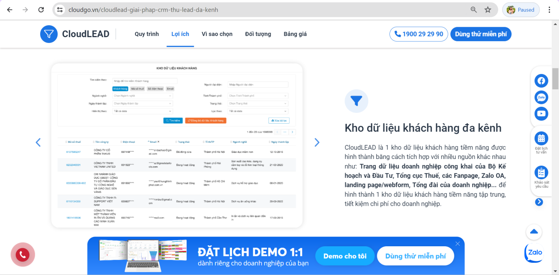Go back to the previous page

coord(10,10)
